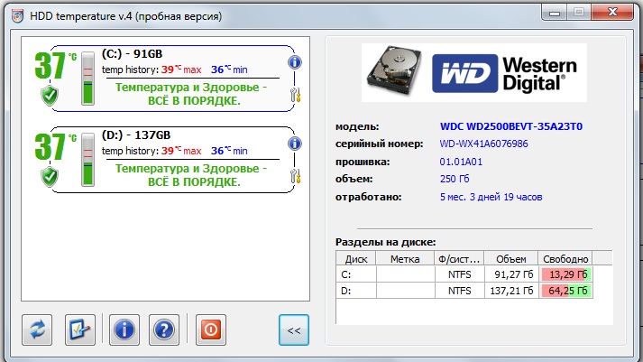Open the registration/options notepad button
Screen dimensions: 643x362
tap(80, 330)
